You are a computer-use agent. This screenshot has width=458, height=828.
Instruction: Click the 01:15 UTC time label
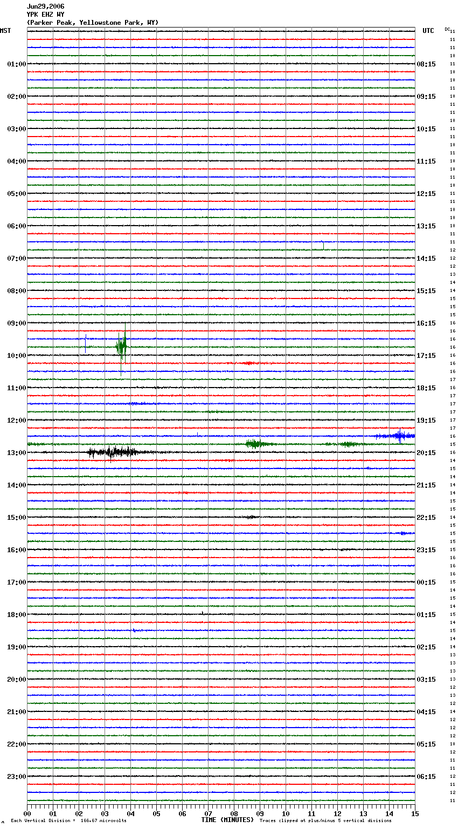(426, 615)
